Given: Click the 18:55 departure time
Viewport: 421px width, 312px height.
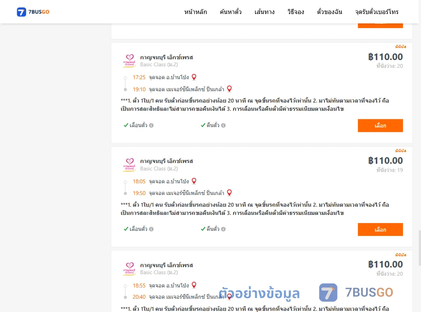Looking at the screenshot, I should coord(139,285).
